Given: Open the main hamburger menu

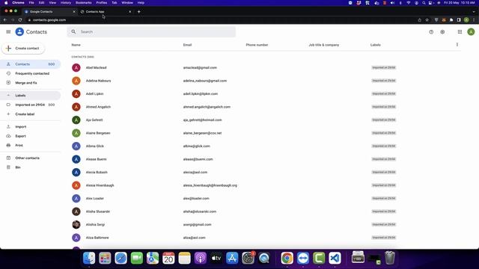Looking at the screenshot, I should click(x=8, y=31).
